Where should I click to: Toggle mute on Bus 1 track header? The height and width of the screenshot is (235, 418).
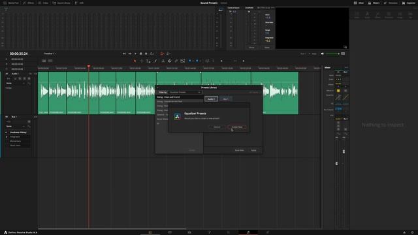click(29, 121)
